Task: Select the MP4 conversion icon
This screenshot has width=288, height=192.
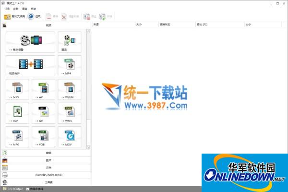Action: click(70, 66)
